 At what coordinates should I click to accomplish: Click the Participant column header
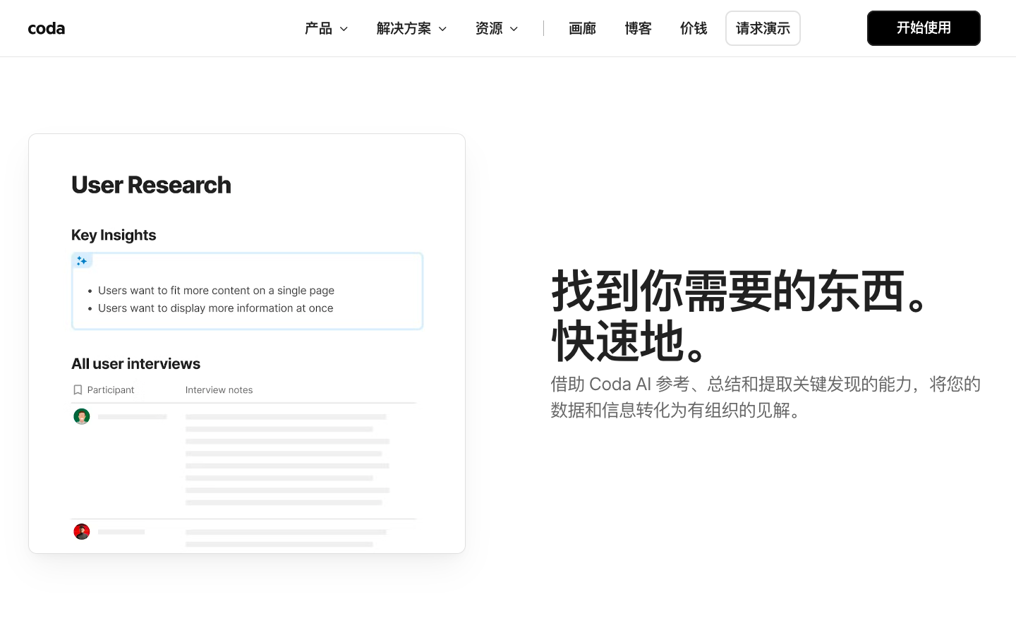(110, 389)
